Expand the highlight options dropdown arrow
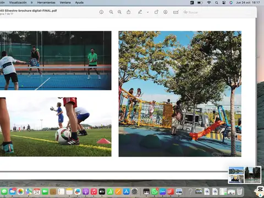This screenshot has width=264, height=198. pyautogui.click(x=147, y=12)
